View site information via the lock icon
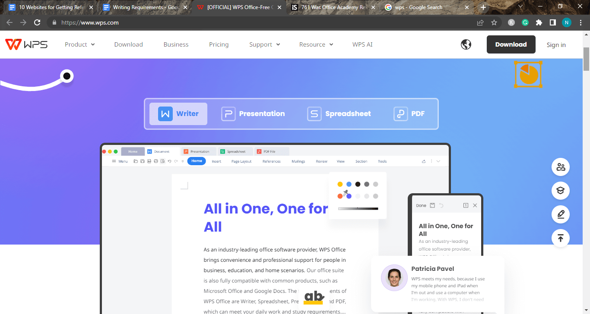The image size is (590, 314). click(x=54, y=22)
